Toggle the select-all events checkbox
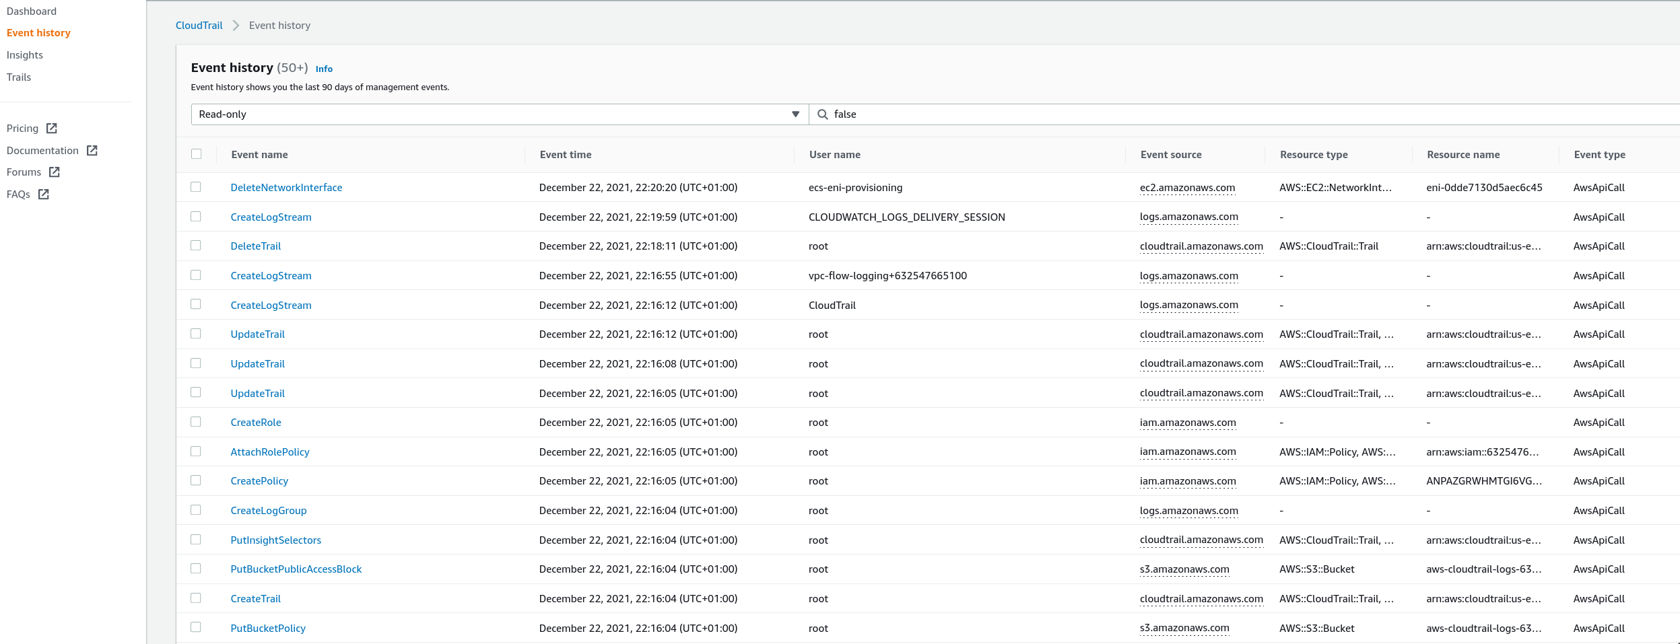This screenshot has height=644, width=1680. click(196, 153)
